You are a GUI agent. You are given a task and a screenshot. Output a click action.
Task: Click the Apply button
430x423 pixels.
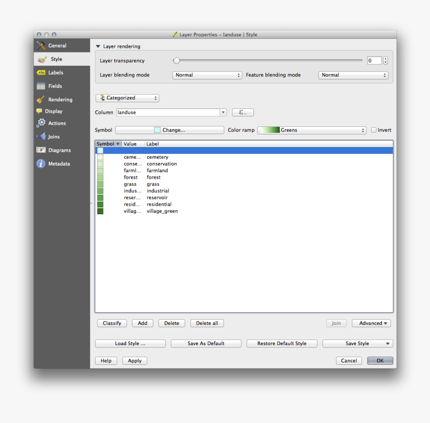(x=134, y=361)
